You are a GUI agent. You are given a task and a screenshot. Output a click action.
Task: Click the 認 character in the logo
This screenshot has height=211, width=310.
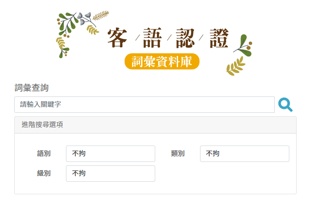point(185,38)
